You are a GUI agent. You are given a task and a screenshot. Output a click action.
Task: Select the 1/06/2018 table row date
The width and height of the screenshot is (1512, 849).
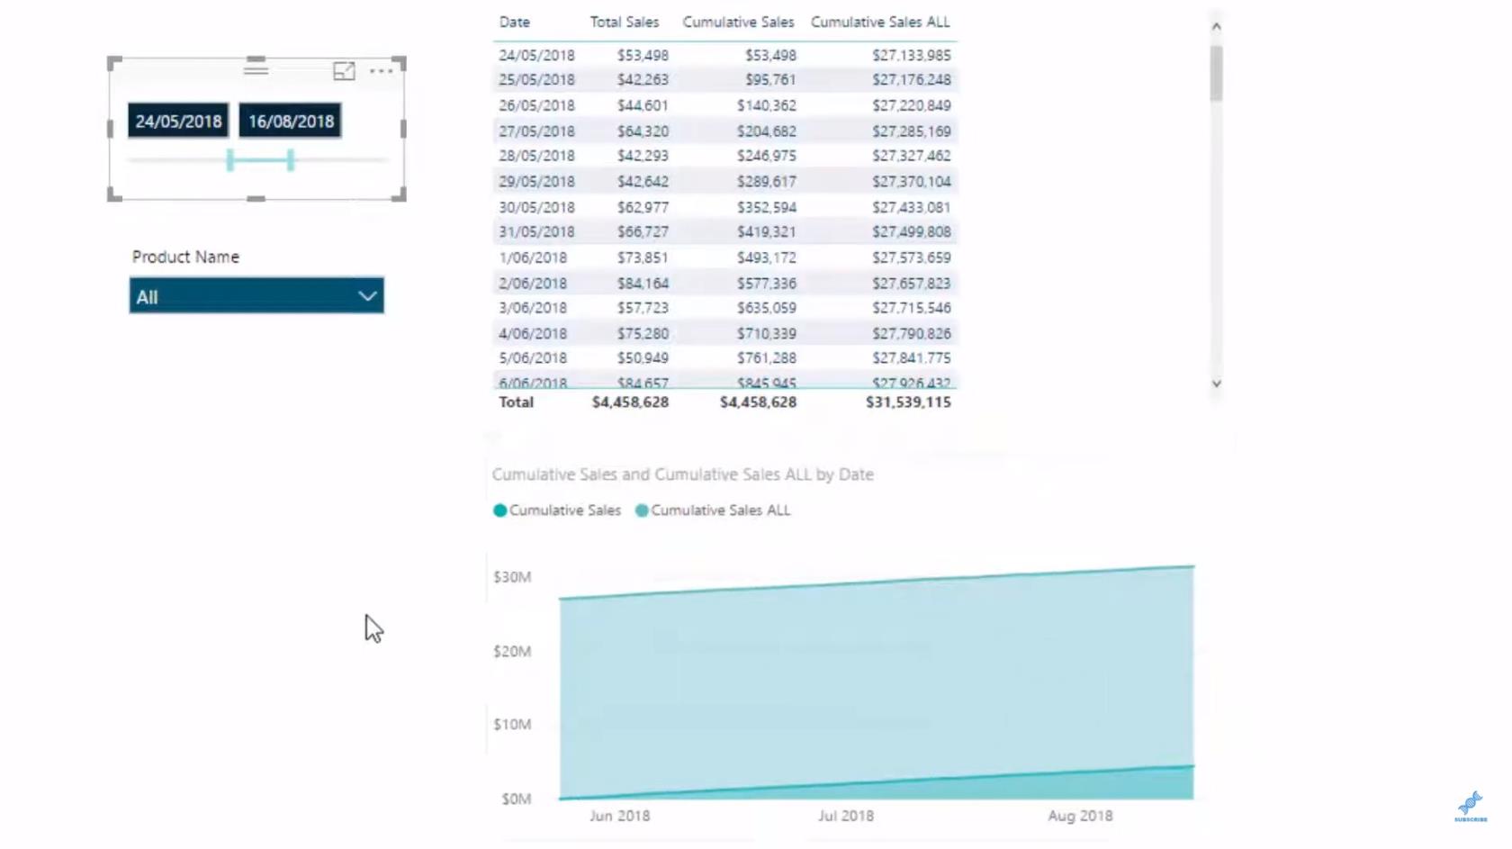tap(533, 257)
